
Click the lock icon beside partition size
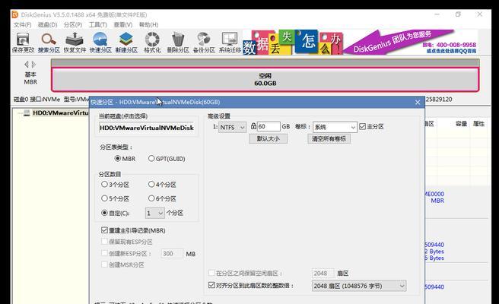coord(253,126)
